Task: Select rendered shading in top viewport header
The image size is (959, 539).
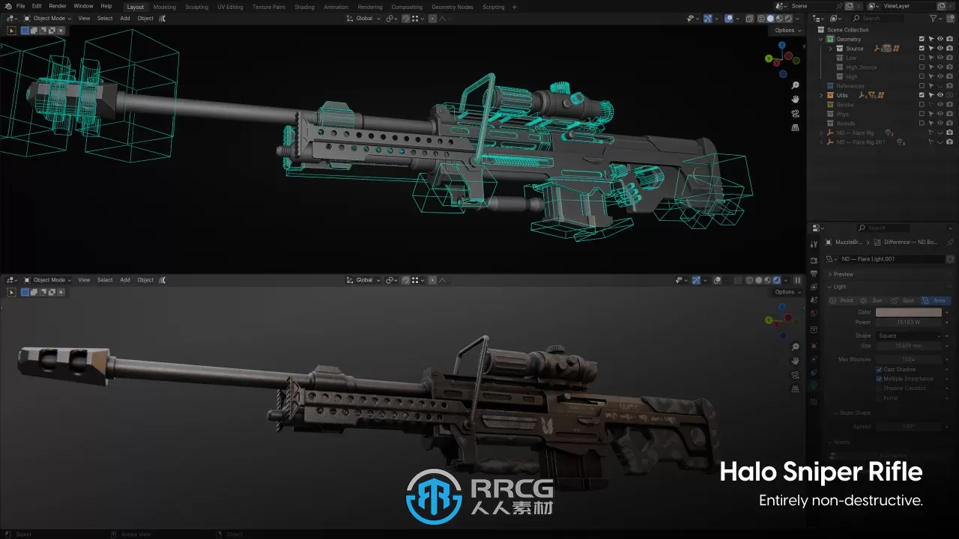Action: tap(787, 18)
